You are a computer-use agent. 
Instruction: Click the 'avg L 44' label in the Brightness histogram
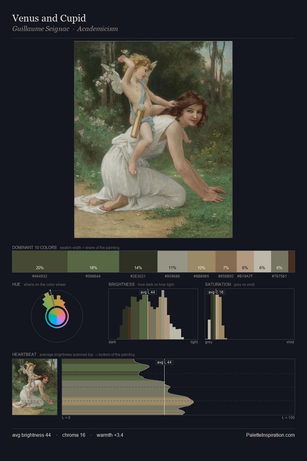148,292
